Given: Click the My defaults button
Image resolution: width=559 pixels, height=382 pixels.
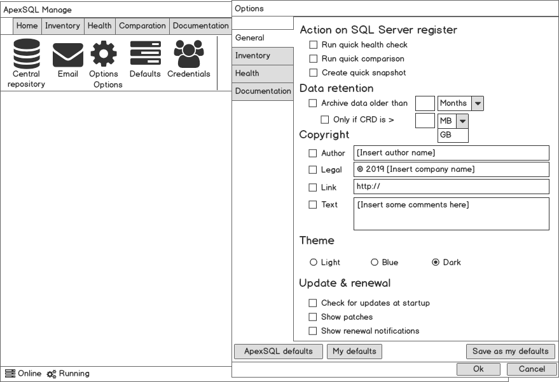Looking at the screenshot, I should [x=354, y=352].
